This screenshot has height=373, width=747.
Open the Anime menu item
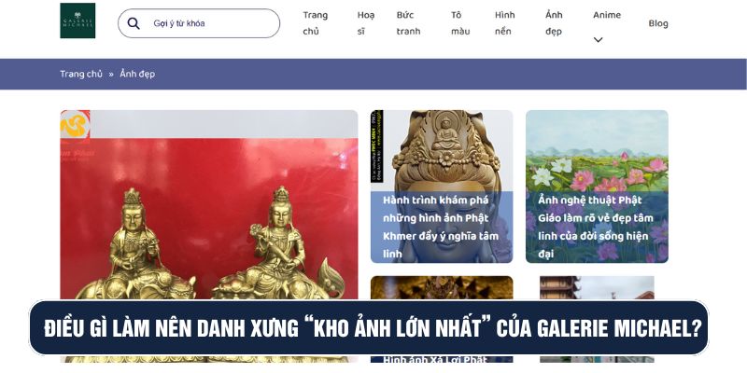[x=607, y=15]
